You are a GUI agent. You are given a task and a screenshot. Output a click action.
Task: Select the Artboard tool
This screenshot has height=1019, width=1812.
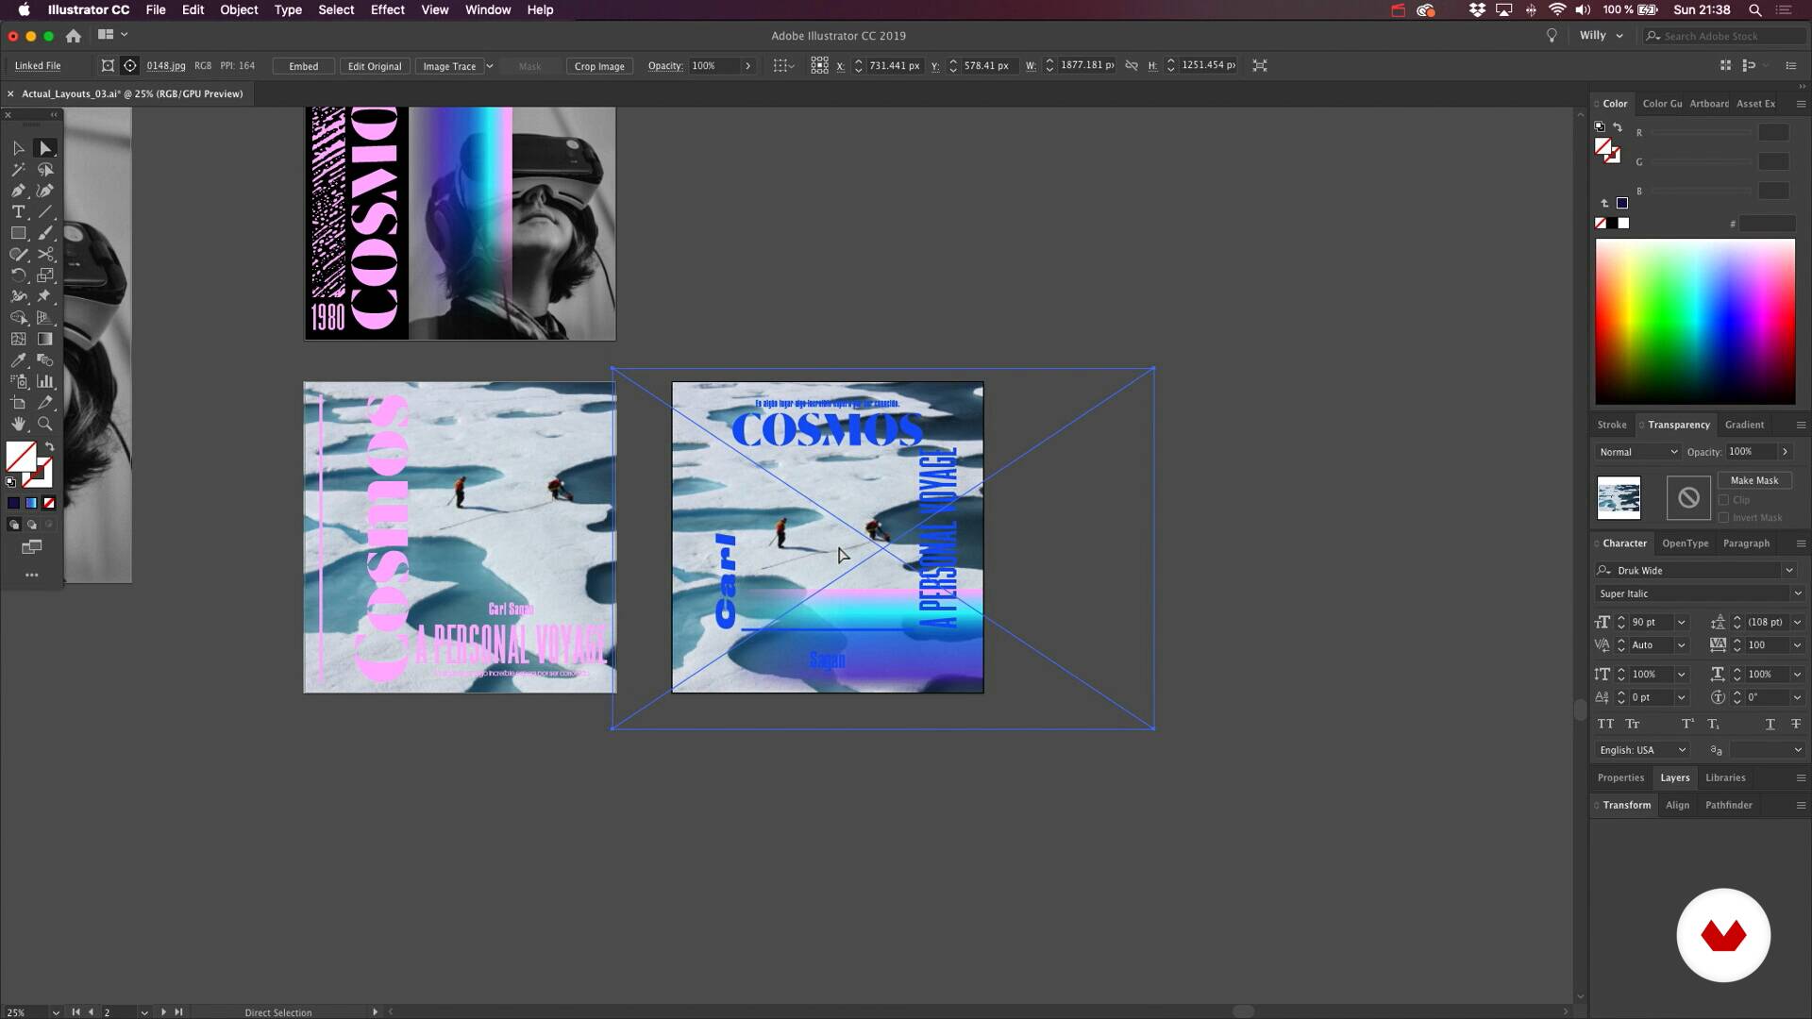coord(18,403)
